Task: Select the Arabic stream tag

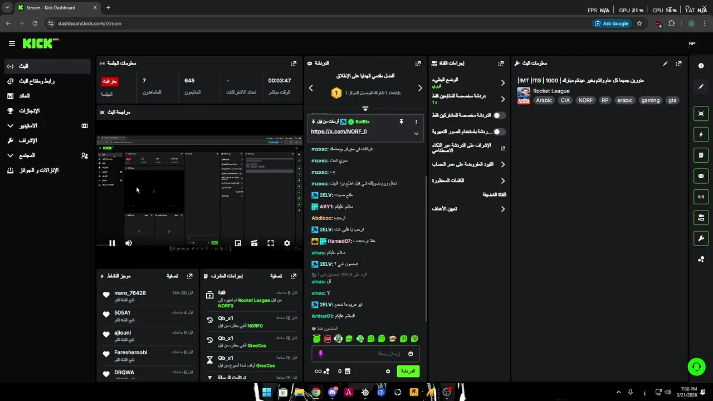Action: coord(544,100)
